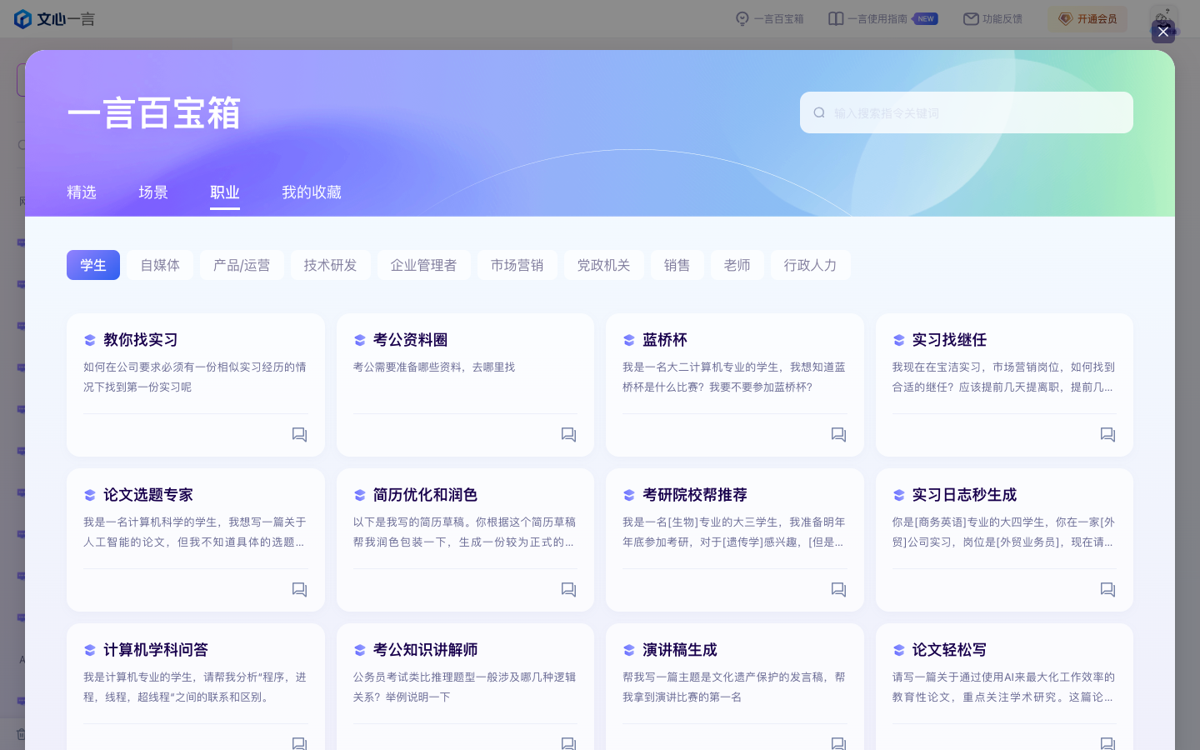Screen dimensions: 1200x750
Task: Select the 行政人力 category chip
Action: pyautogui.click(x=811, y=265)
